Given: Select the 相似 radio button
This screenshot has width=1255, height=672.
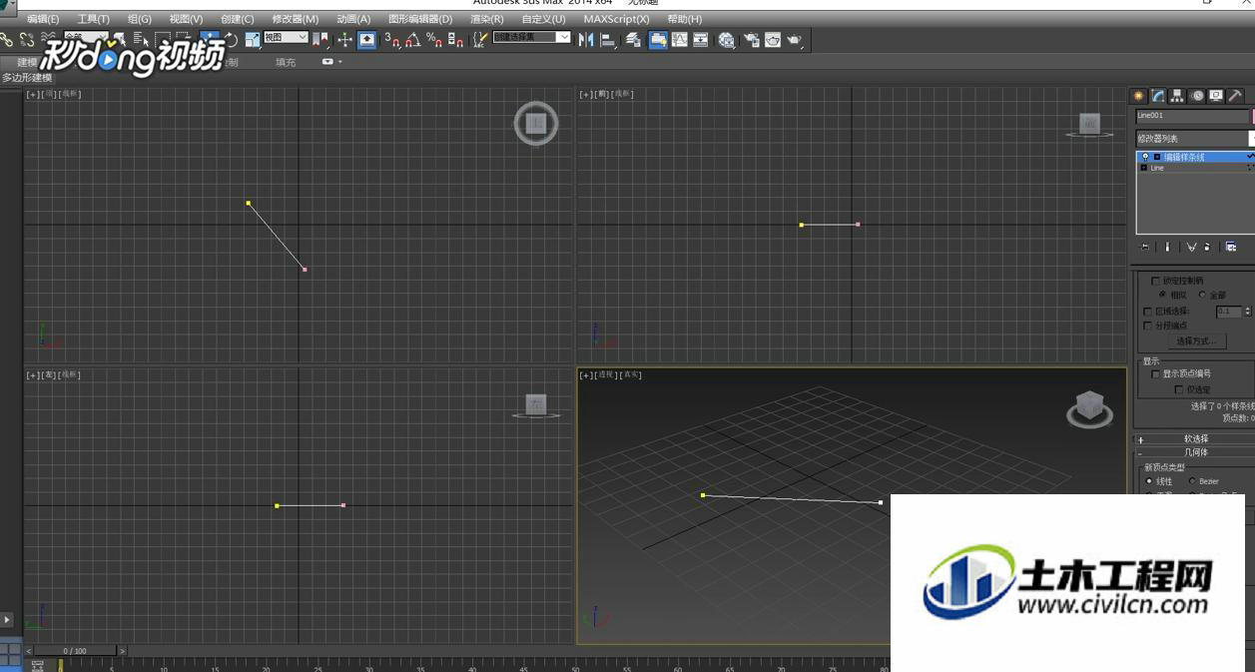Looking at the screenshot, I should tap(1163, 295).
